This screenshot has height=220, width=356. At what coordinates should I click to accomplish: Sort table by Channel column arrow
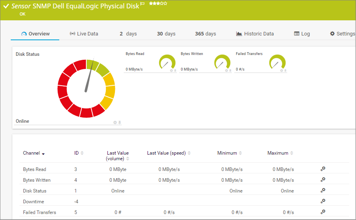pyautogui.click(x=43, y=154)
